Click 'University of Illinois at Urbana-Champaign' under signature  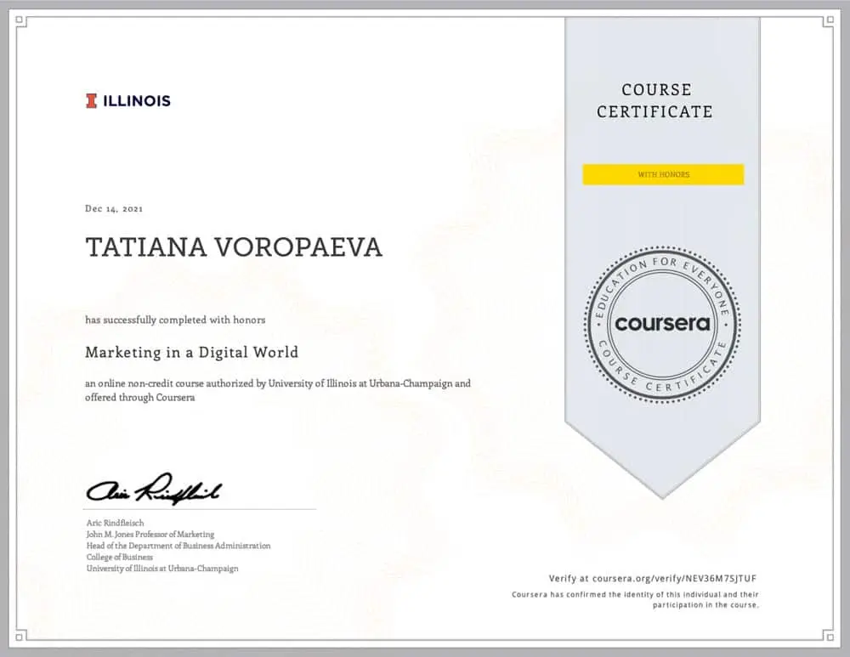tap(162, 569)
